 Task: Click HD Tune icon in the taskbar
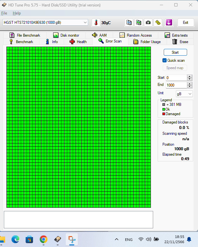coord(58,239)
